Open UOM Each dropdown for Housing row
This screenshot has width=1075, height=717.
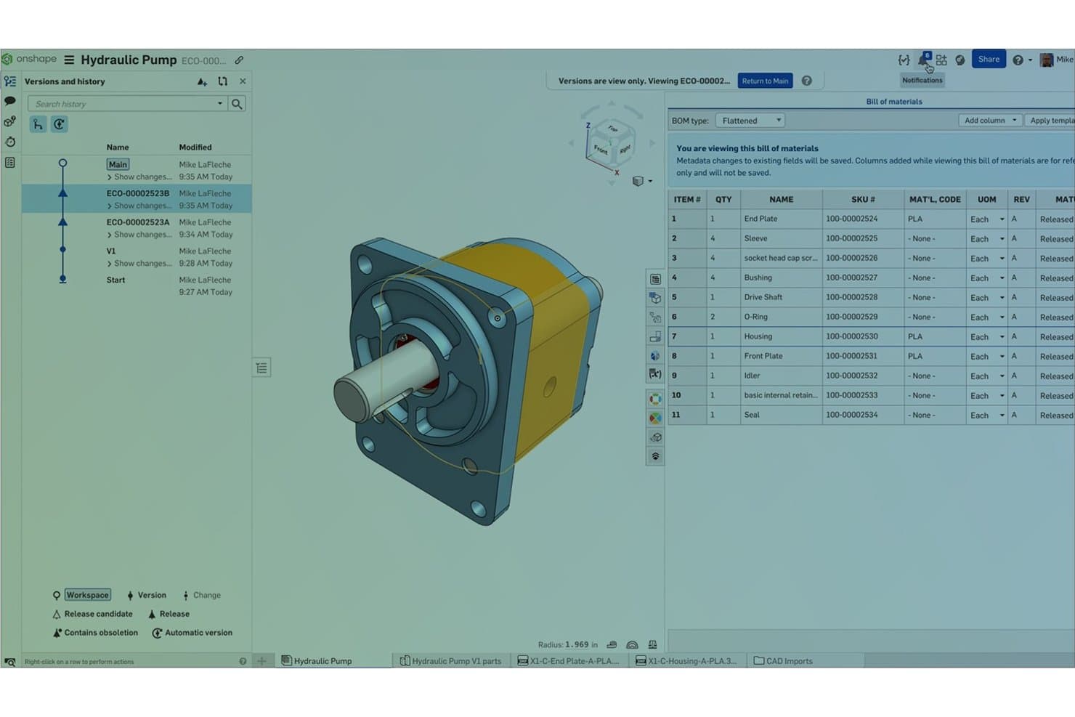[x=987, y=337]
